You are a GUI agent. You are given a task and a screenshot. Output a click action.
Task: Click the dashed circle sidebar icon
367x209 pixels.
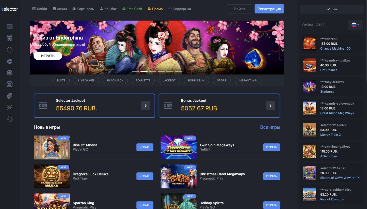click(x=9, y=50)
